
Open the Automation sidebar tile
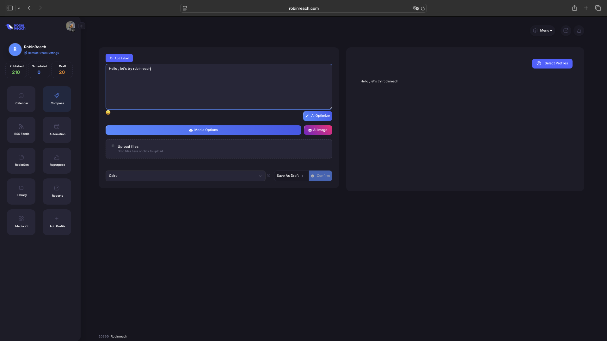57,130
